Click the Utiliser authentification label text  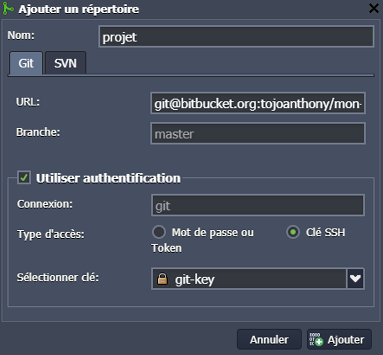tap(108, 178)
